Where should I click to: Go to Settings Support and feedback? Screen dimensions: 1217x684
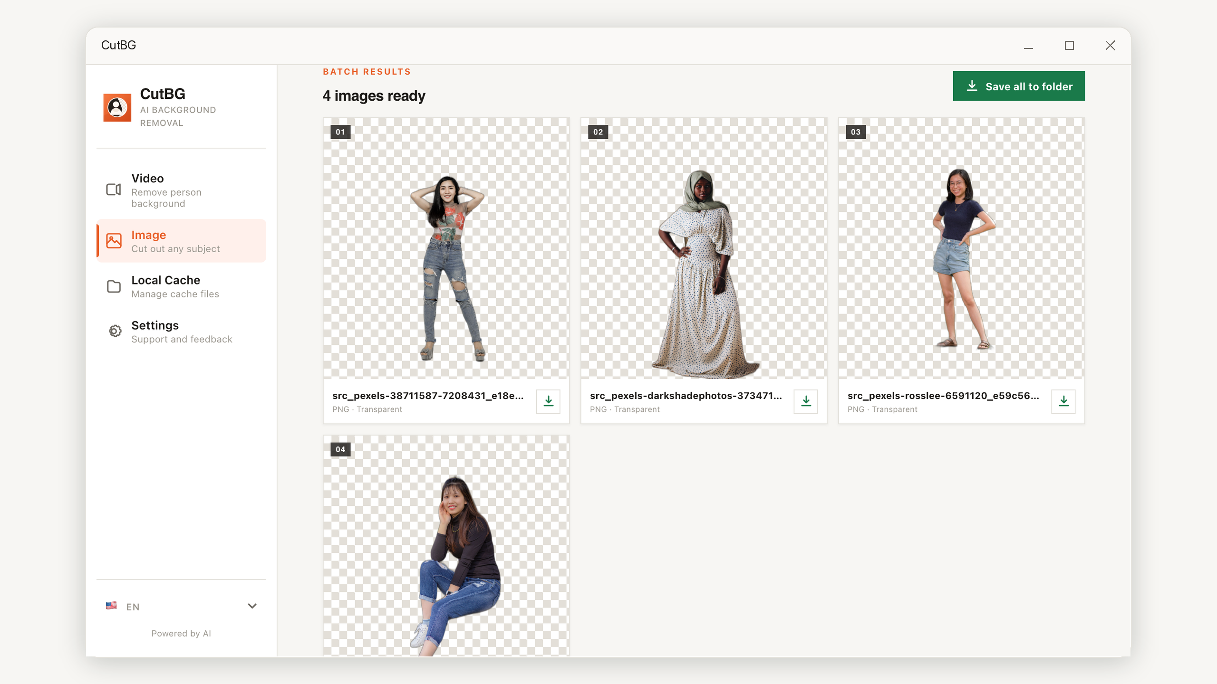181,332
